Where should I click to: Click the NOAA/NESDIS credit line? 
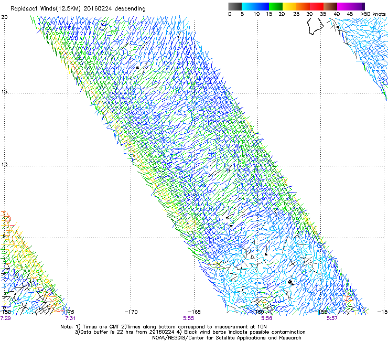pos(227,337)
